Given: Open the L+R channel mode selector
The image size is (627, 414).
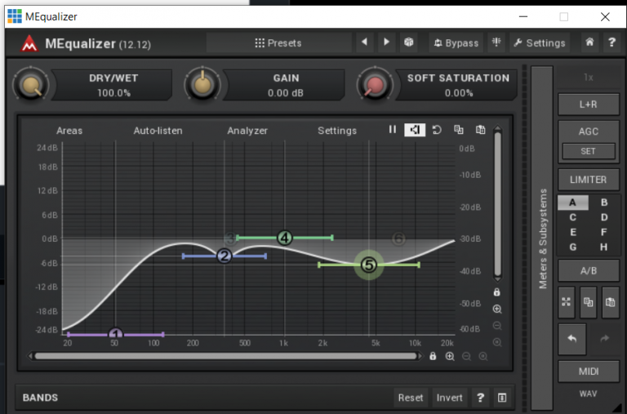Looking at the screenshot, I should pos(588,105).
